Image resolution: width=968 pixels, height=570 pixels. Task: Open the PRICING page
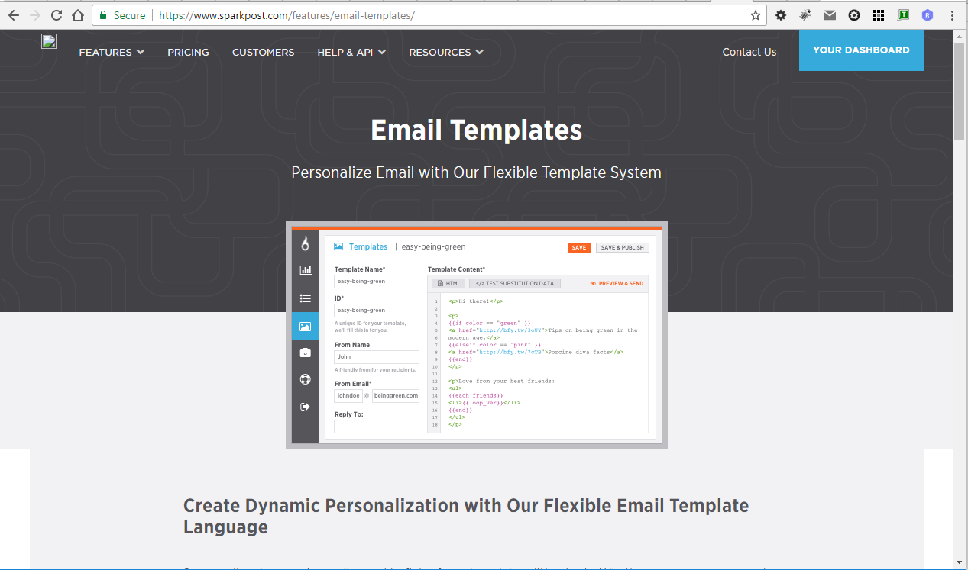(188, 52)
